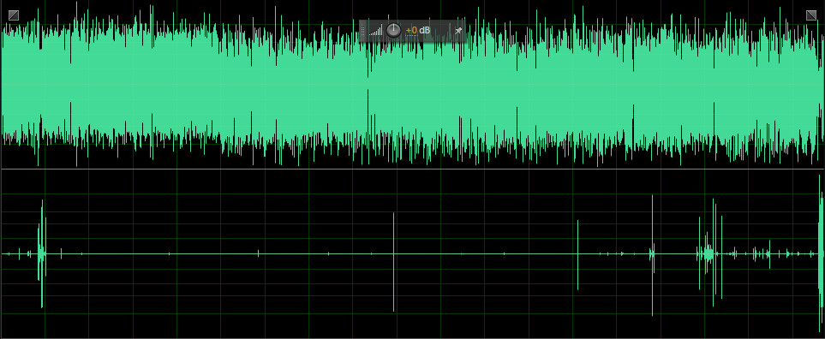
Task: Click the small blip left of center, lower channel
Action: [259, 253]
